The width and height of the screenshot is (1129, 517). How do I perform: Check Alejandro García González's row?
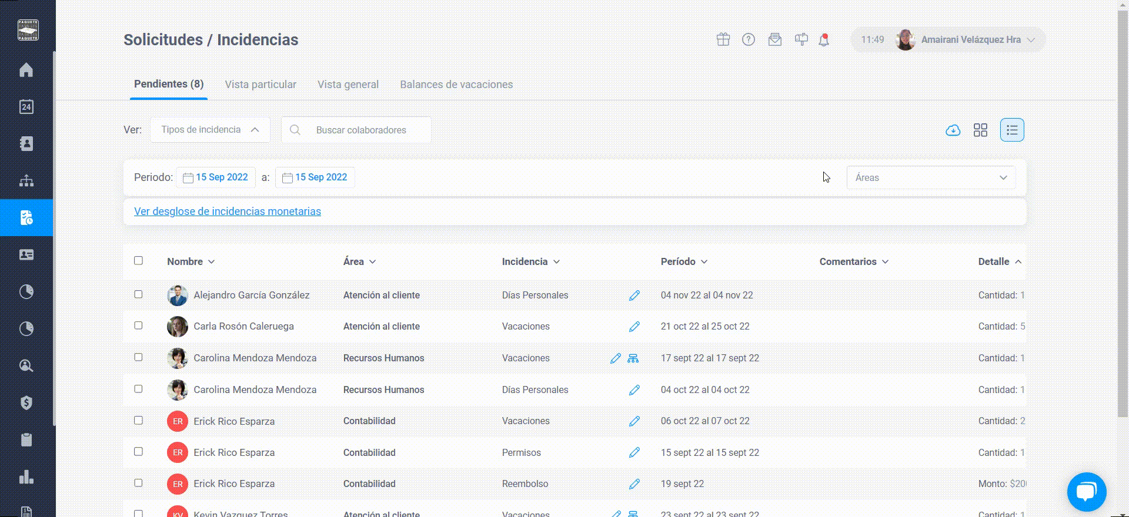tap(138, 294)
